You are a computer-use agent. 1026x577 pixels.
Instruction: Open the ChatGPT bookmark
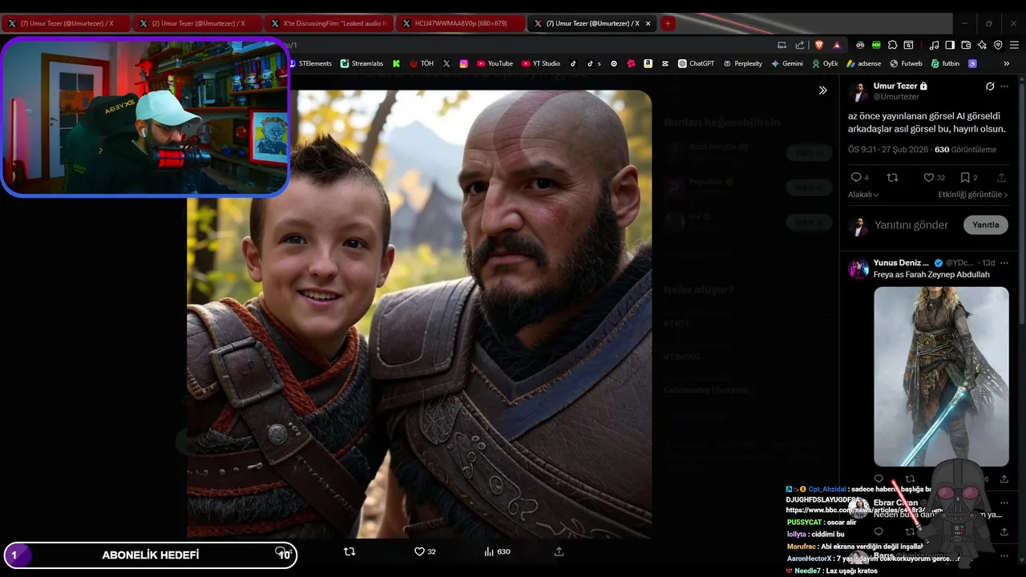click(x=696, y=63)
